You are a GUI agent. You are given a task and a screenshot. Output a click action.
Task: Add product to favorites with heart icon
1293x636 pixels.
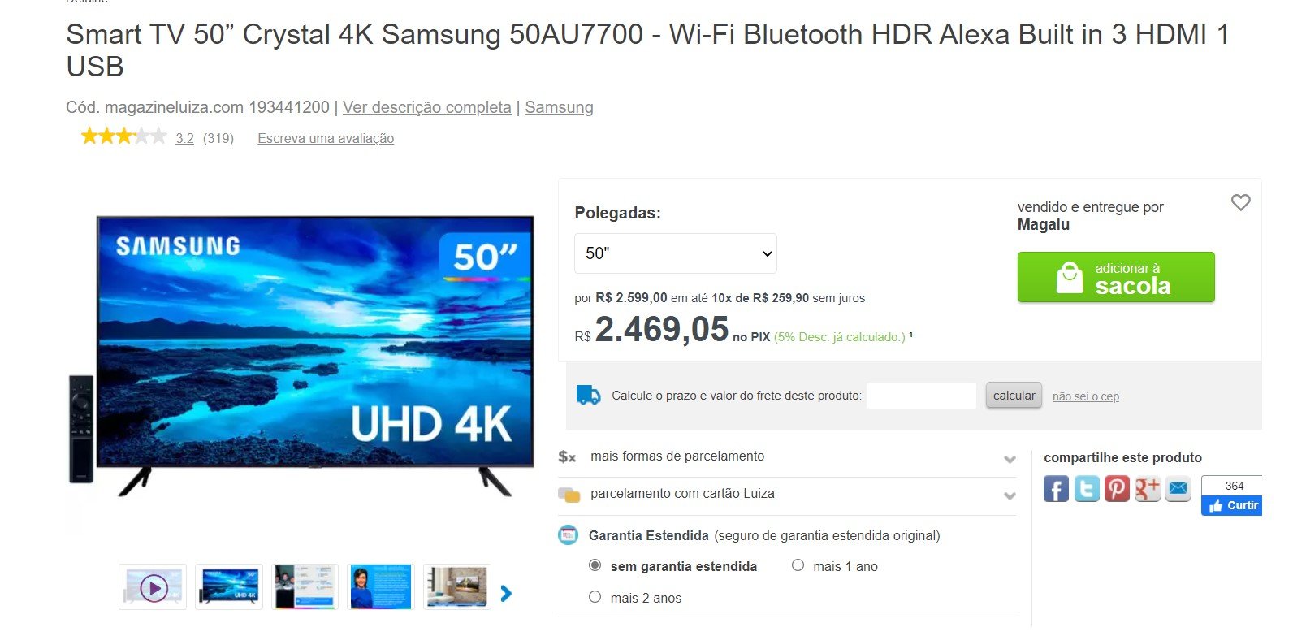coord(1240,202)
